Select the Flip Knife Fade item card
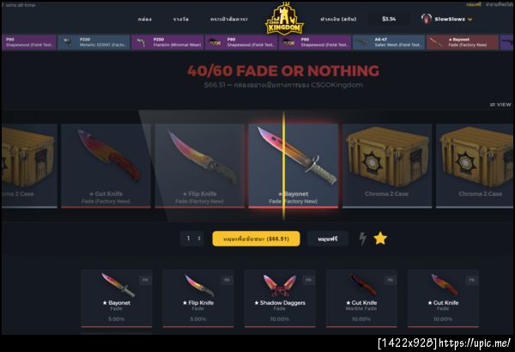 pos(198,299)
